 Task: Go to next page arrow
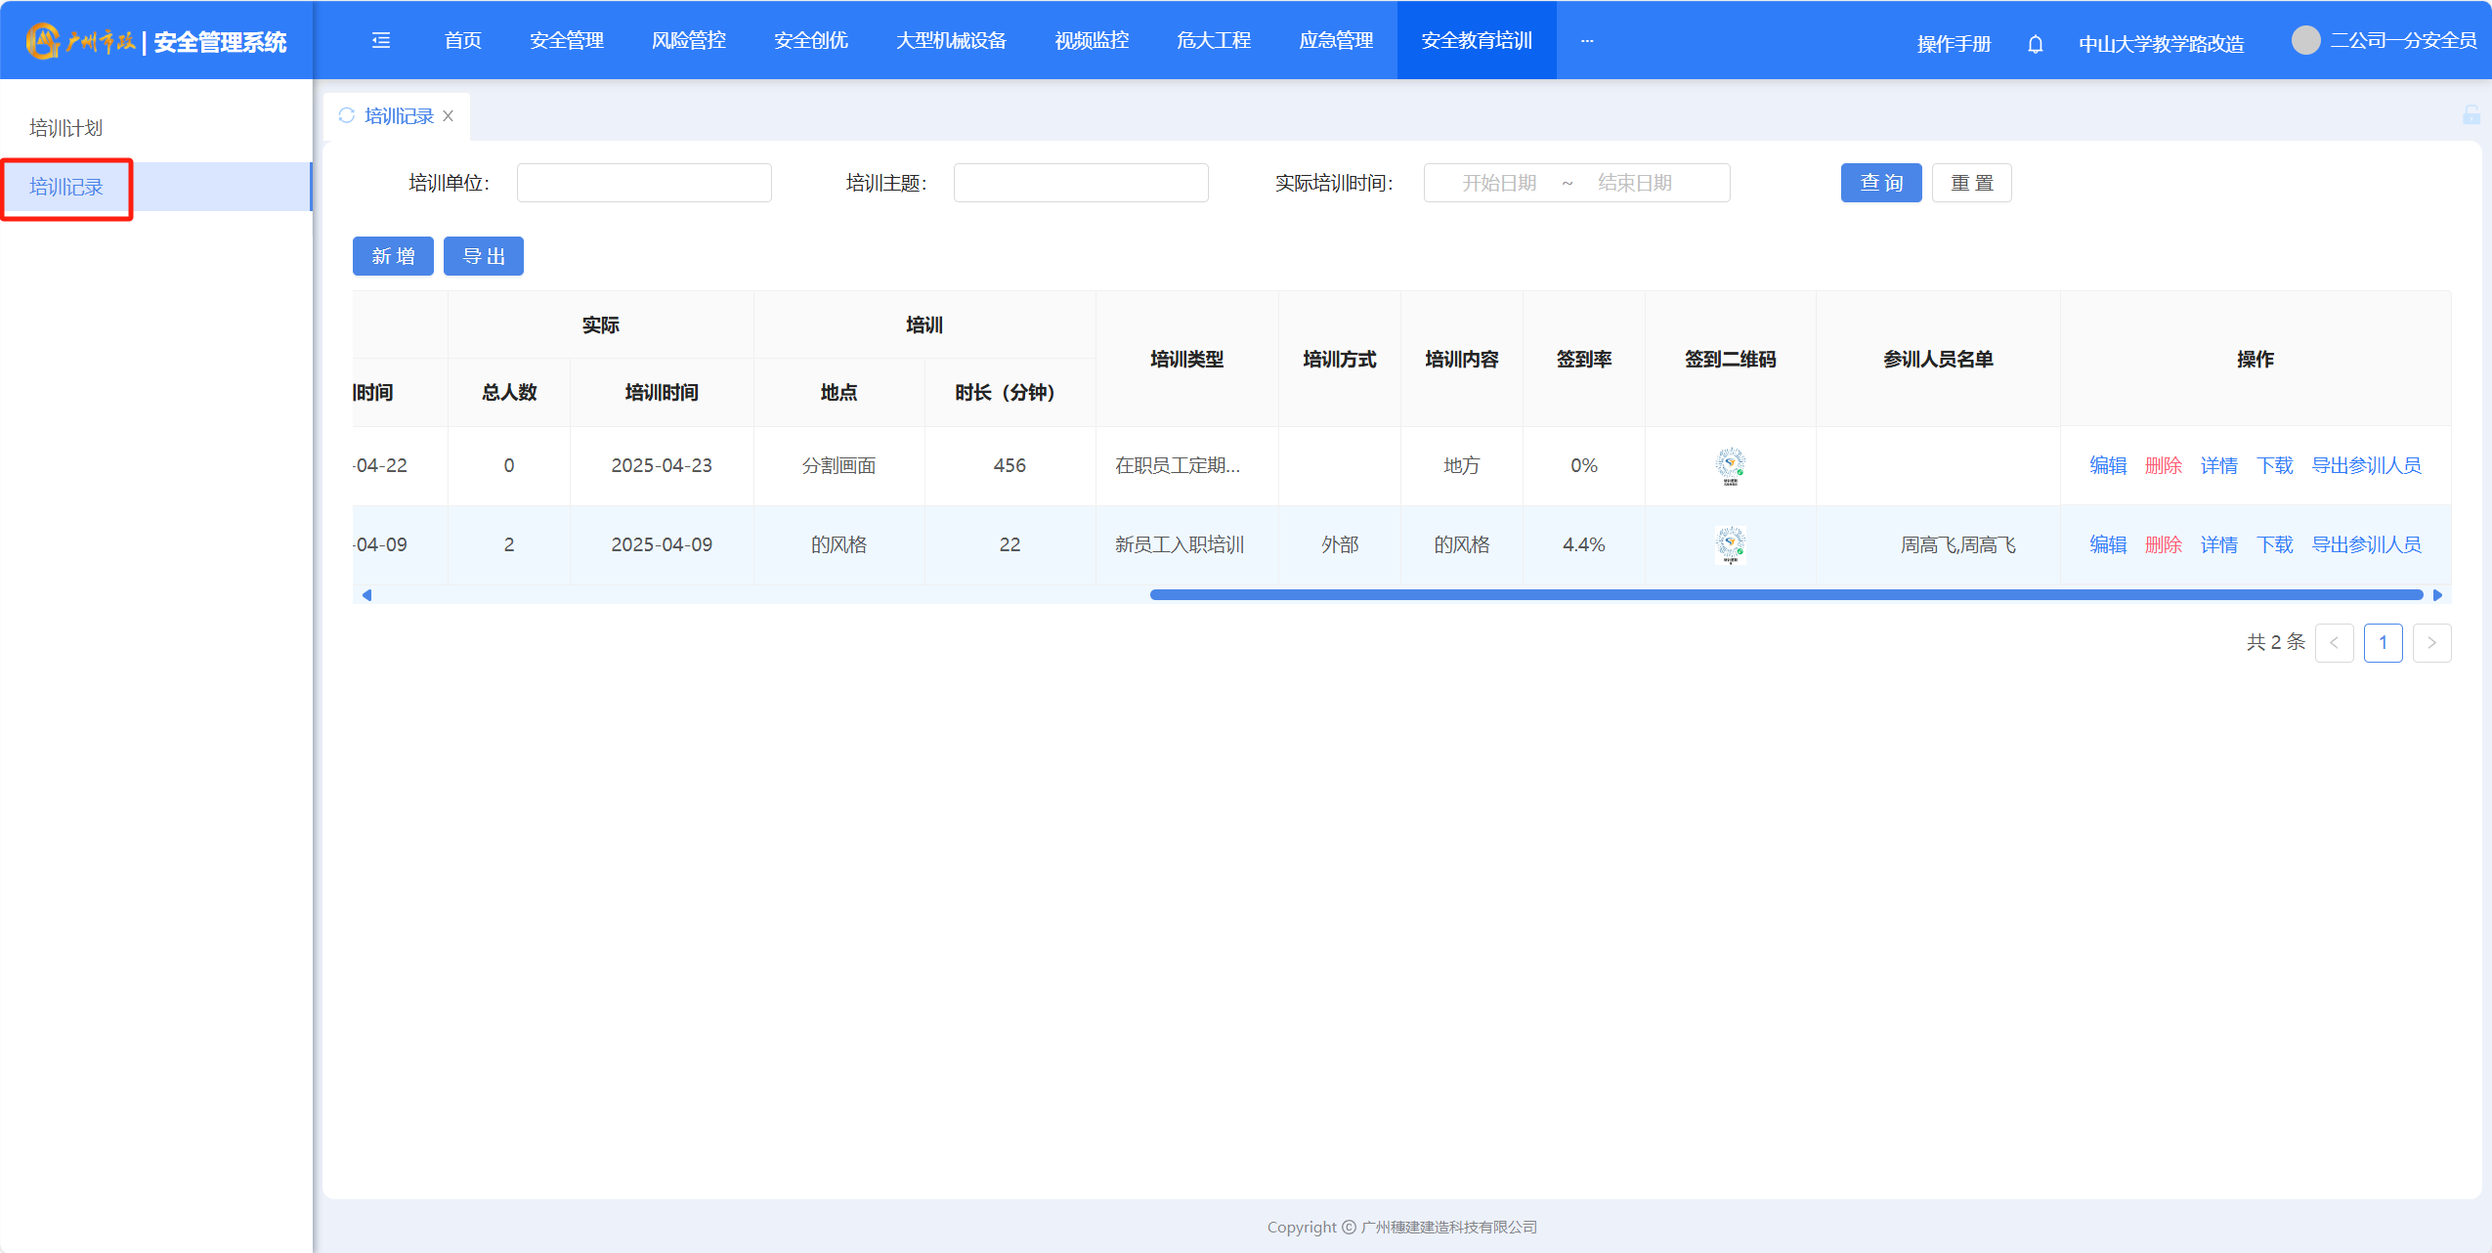coord(2431,642)
